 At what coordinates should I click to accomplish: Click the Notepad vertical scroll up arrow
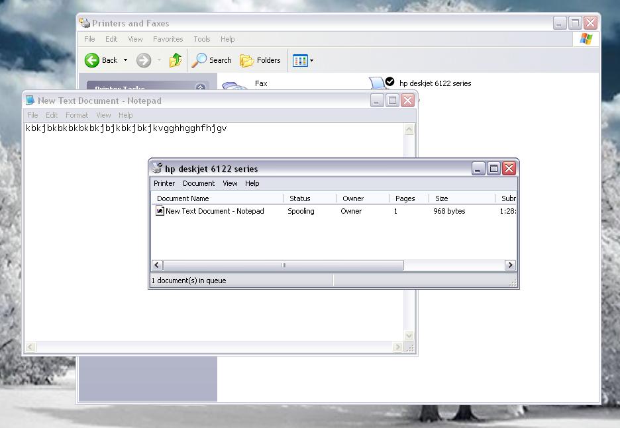point(409,130)
